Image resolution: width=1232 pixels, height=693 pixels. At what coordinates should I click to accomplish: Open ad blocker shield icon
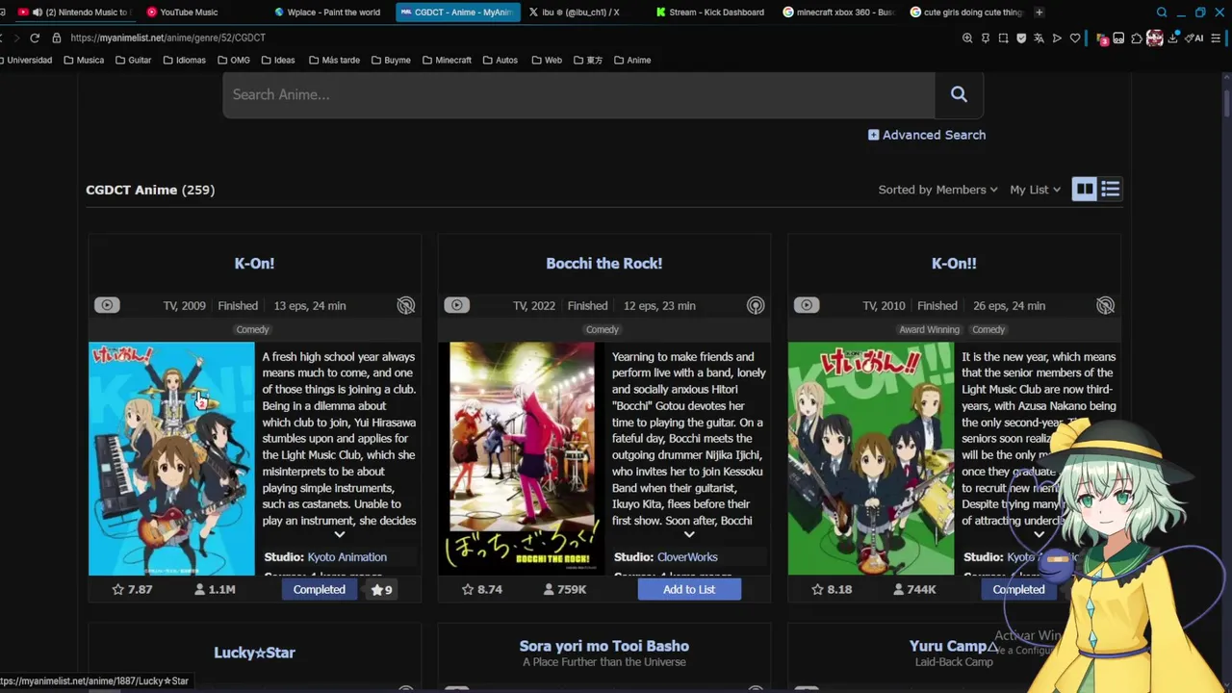point(1021,38)
